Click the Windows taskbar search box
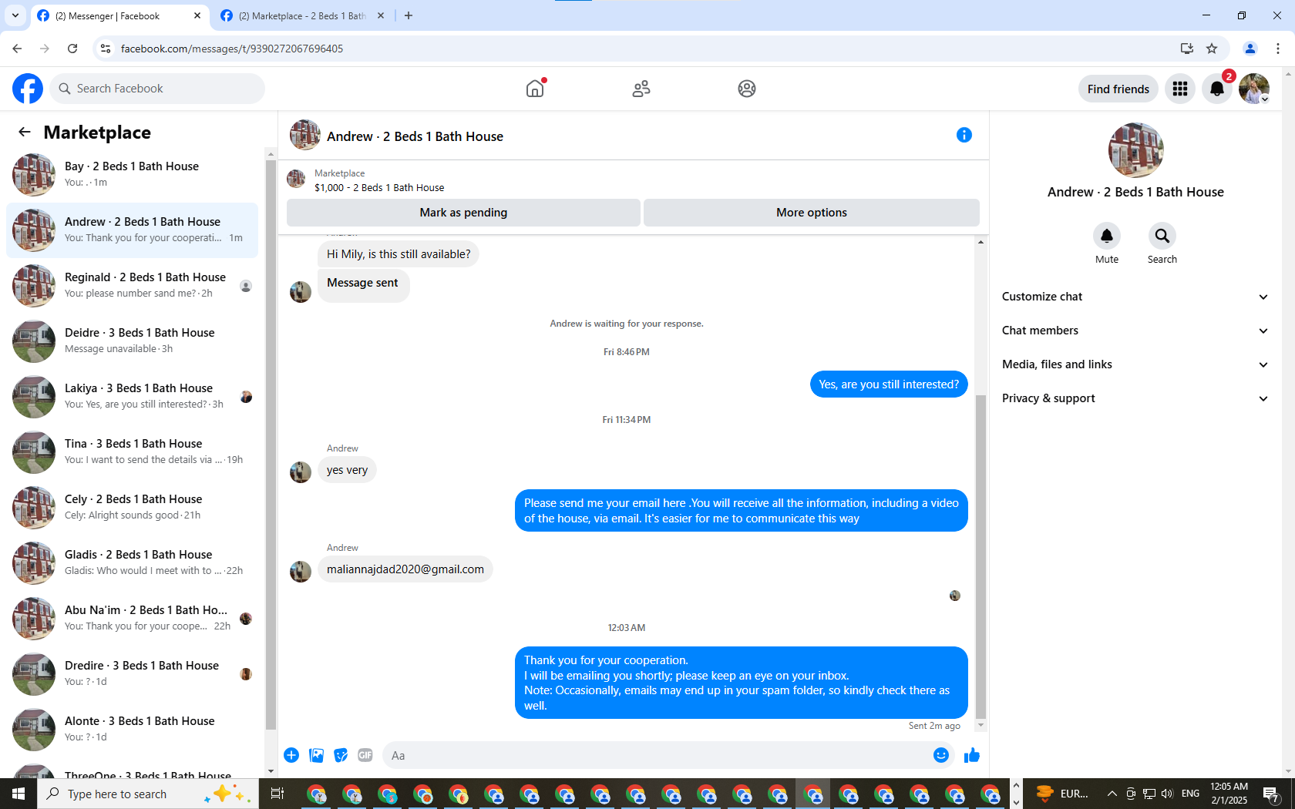 pyautogui.click(x=148, y=794)
